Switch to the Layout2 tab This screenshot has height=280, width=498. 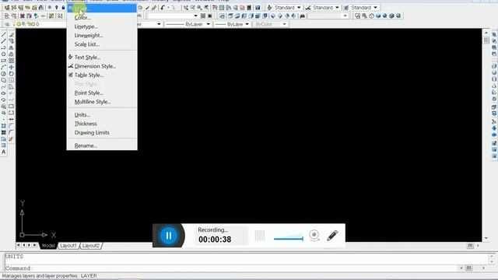[90, 246]
